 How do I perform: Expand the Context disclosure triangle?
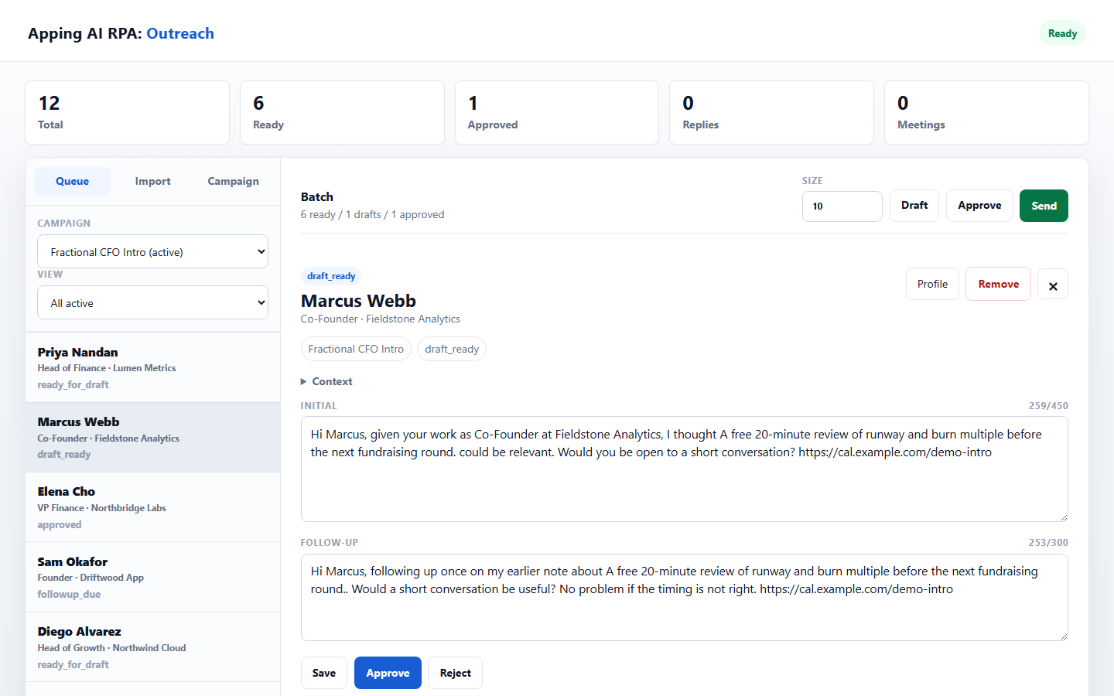304,381
